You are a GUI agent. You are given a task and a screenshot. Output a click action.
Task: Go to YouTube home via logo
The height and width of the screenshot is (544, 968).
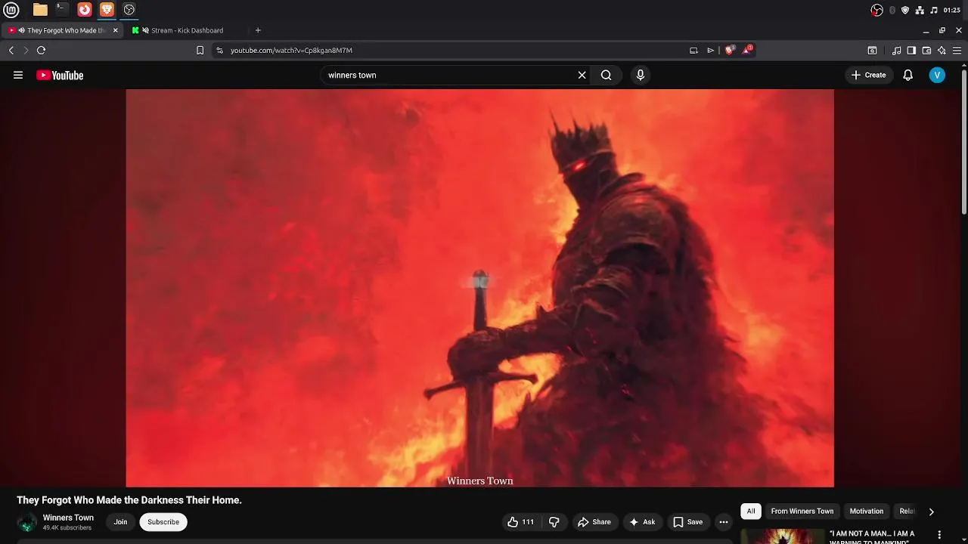pyautogui.click(x=60, y=75)
